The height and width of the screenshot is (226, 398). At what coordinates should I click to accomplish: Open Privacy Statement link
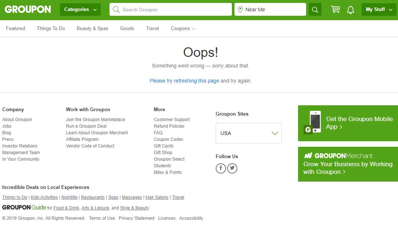coord(137,218)
